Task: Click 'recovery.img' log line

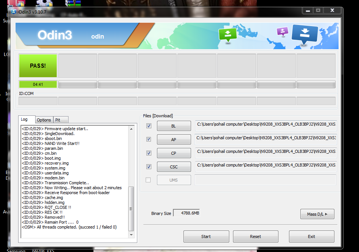Action: 45,163
